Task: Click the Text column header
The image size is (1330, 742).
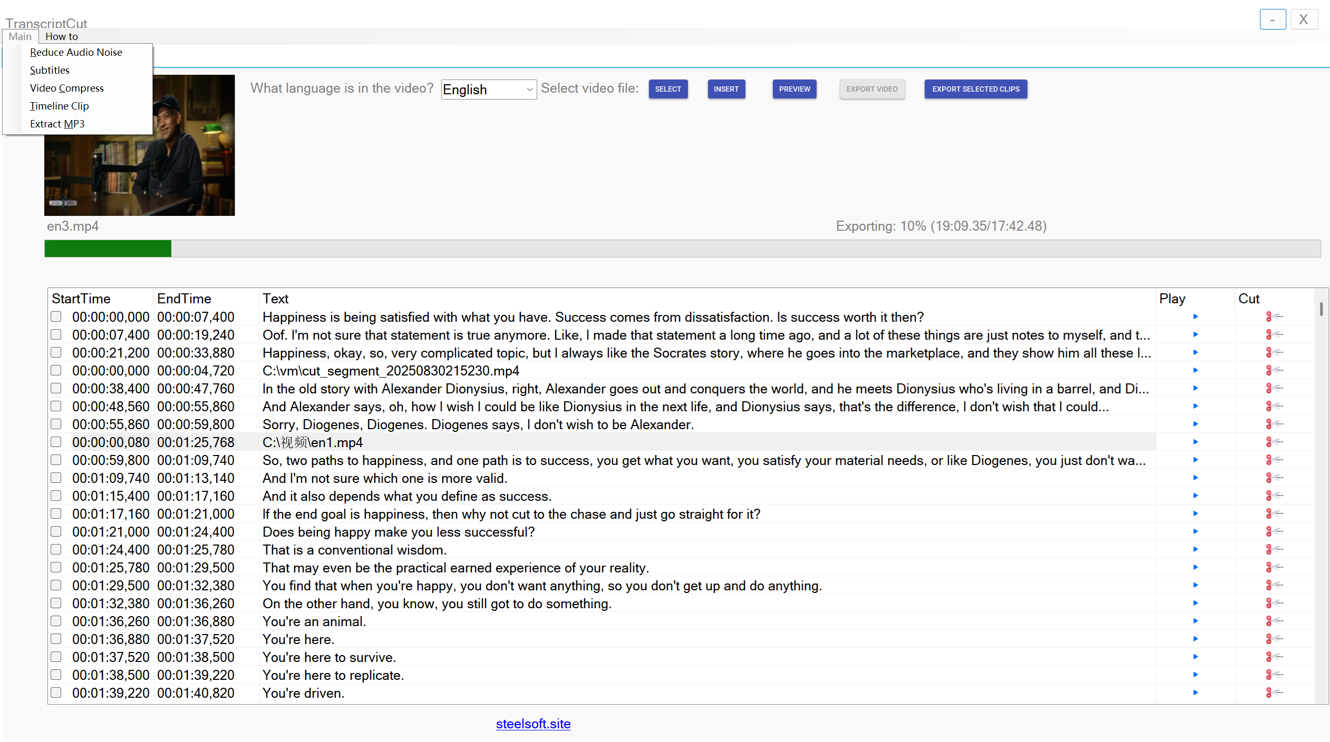Action: (x=707, y=299)
